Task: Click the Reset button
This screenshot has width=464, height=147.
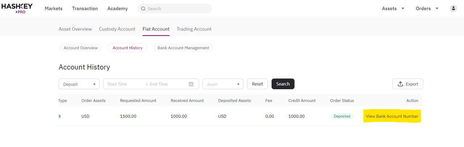Action: click(x=257, y=84)
